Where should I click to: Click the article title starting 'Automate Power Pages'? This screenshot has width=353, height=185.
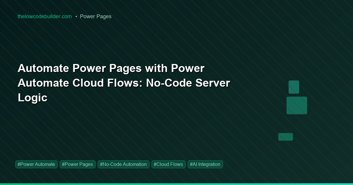[124, 83]
